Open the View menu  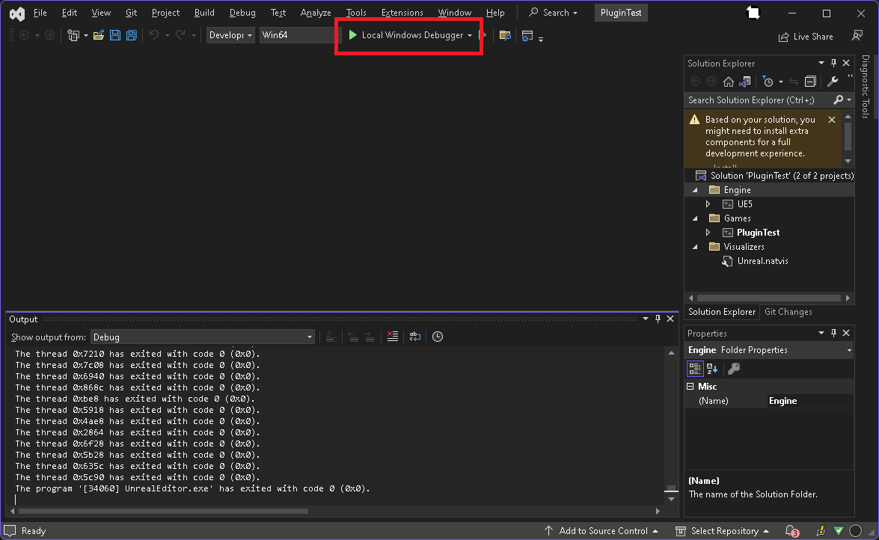[x=101, y=12]
